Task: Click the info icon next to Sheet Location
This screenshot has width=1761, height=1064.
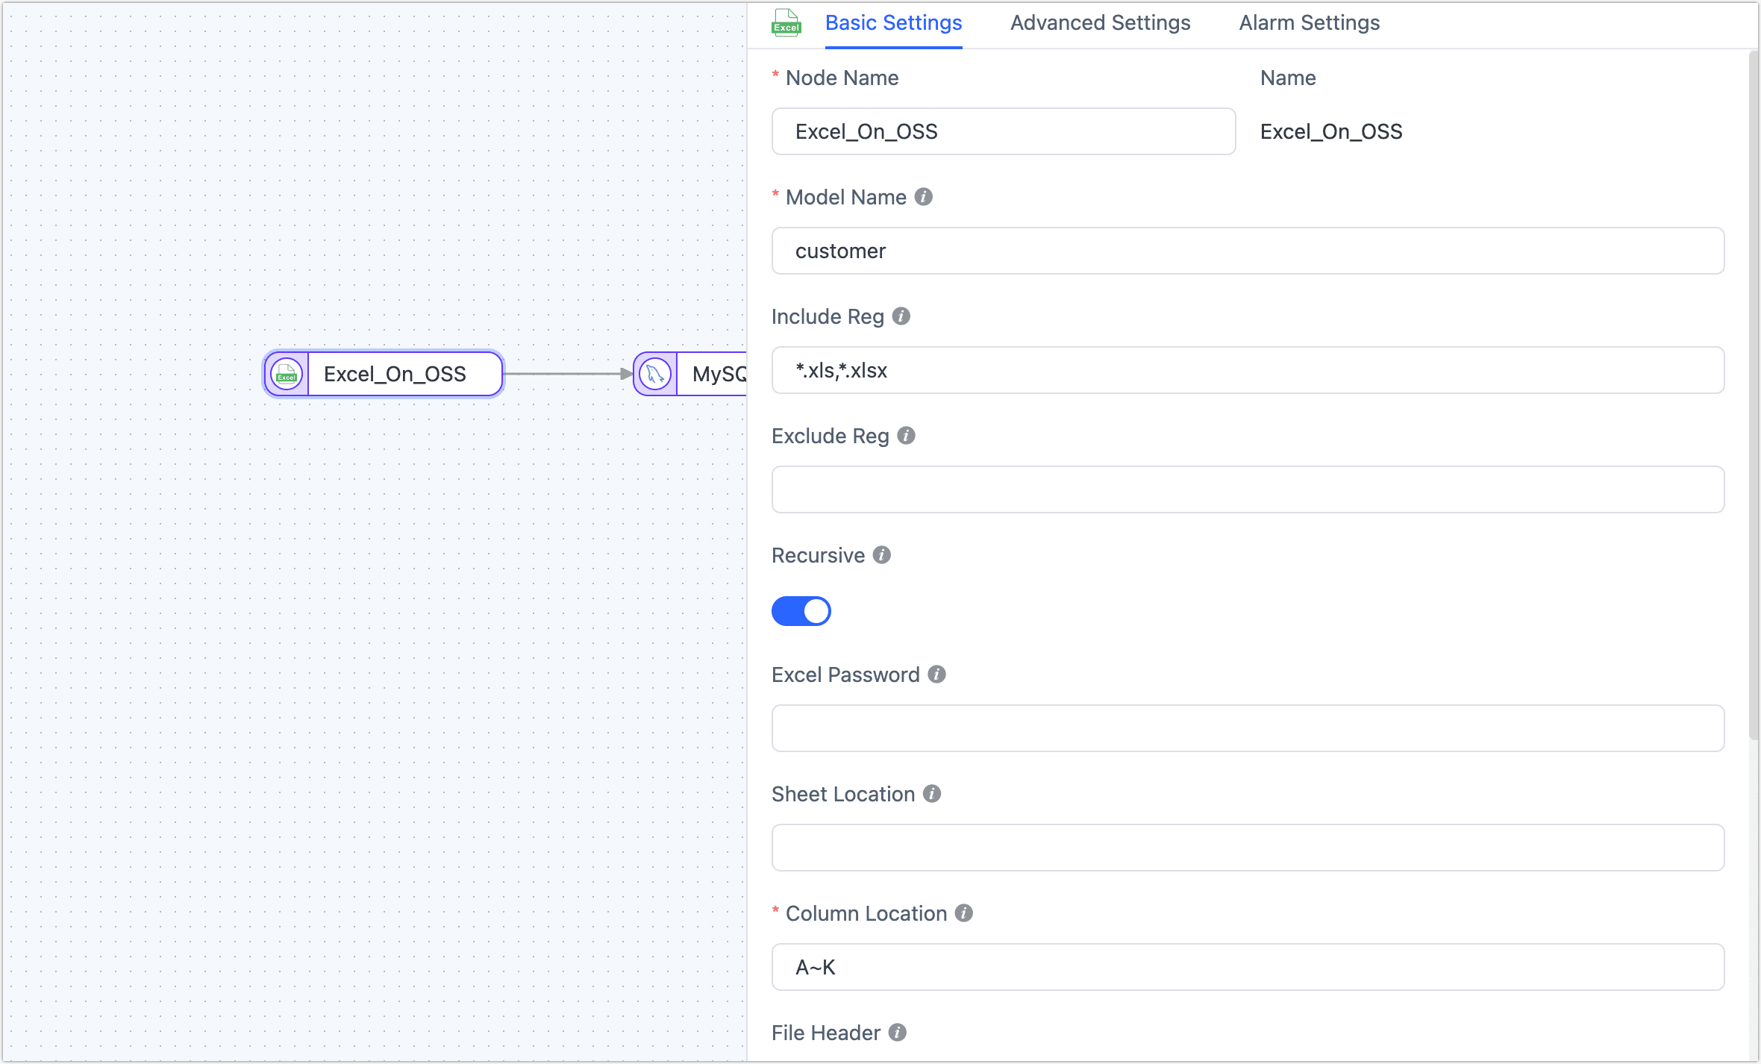Action: [931, 794]
